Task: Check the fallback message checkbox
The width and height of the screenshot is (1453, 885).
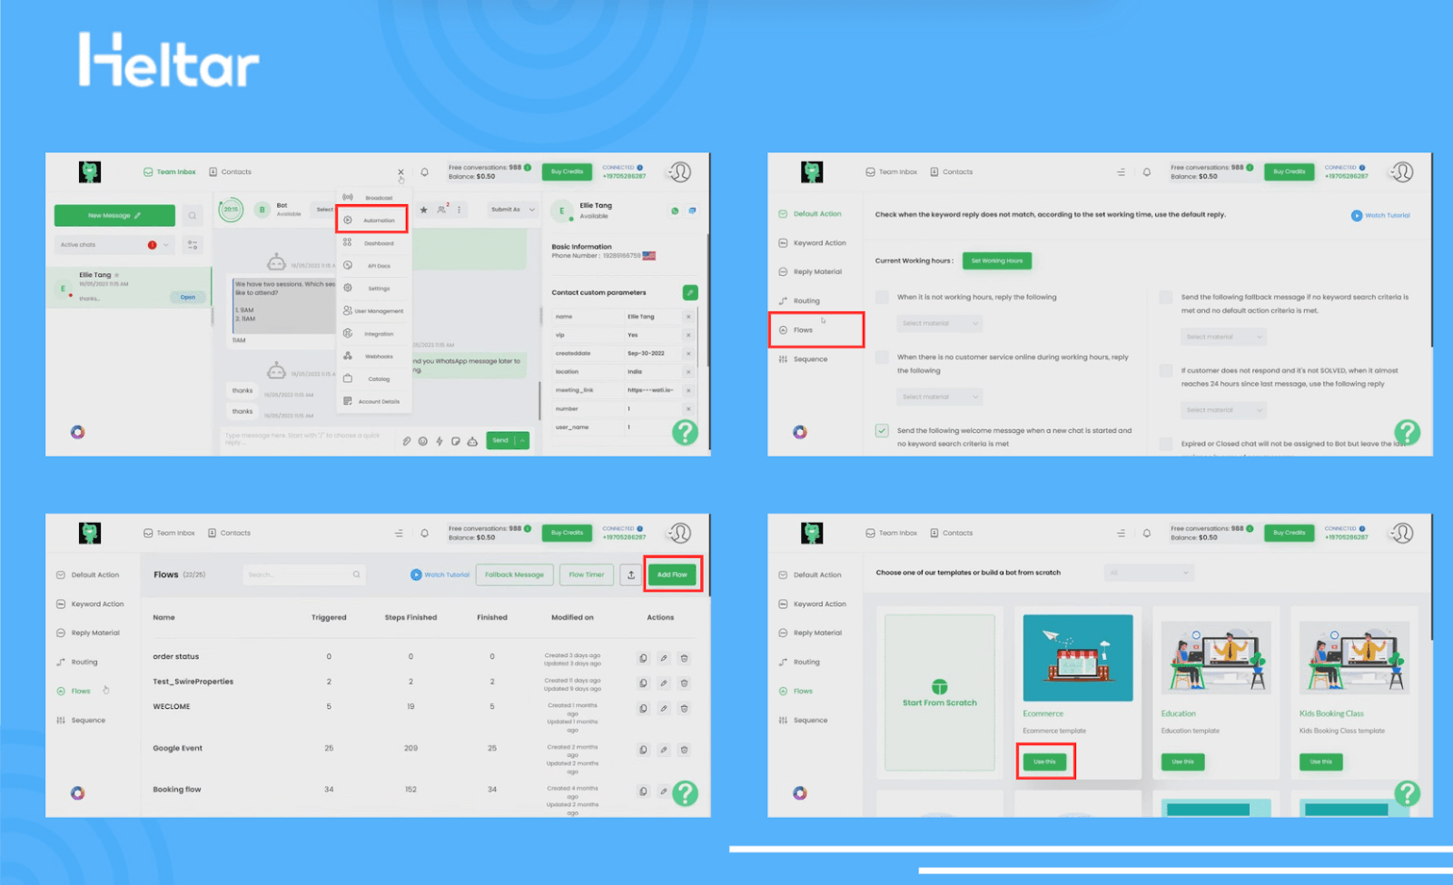Action: (1165, 297)
